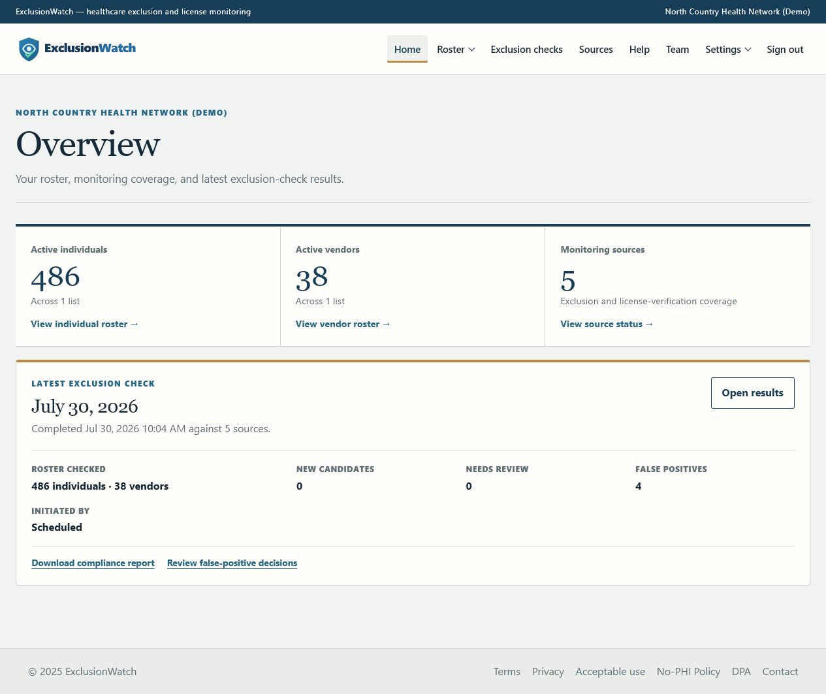Click the '486 individuals · 38 vendors' text
This screenshot has height=694, width=826.
tap(100, 486)
